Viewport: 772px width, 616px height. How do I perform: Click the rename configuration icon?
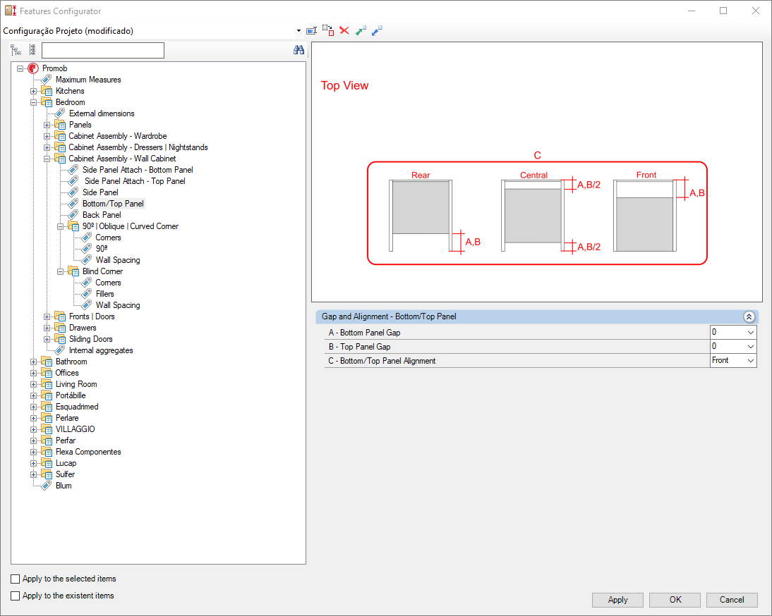(312, 30)
